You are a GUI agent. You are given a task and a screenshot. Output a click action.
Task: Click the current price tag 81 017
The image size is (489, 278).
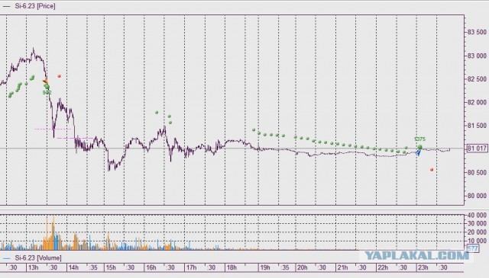click(477, 149)
